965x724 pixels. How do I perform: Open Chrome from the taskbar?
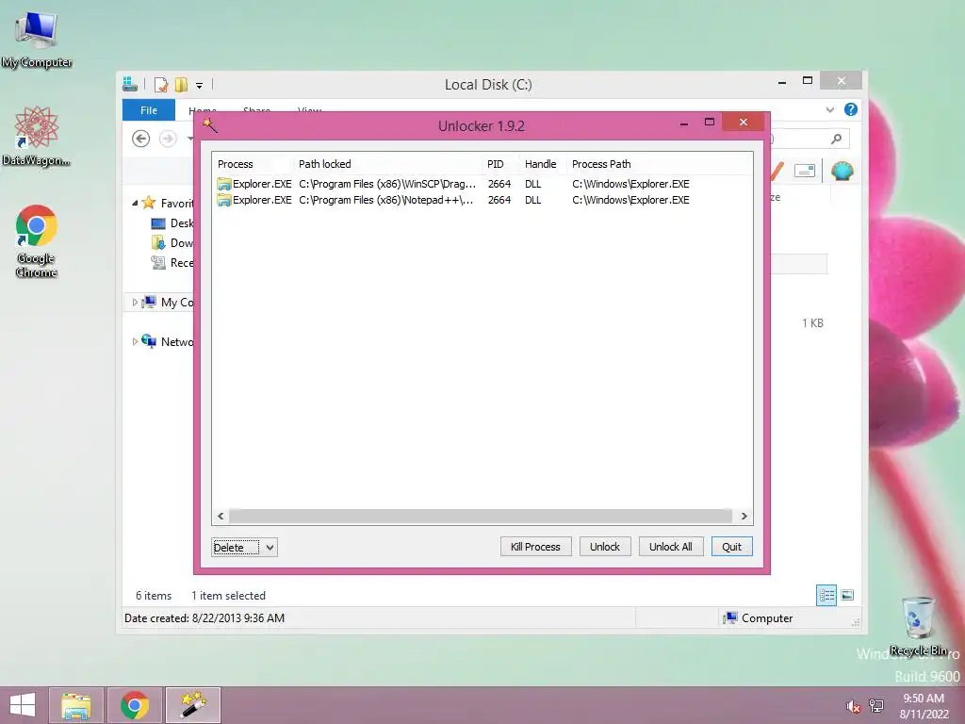pyautogui.click(x=135, y=705)
